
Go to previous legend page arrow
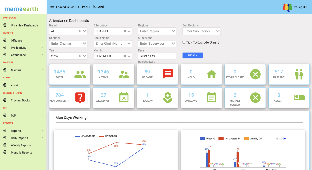(277, 139)
